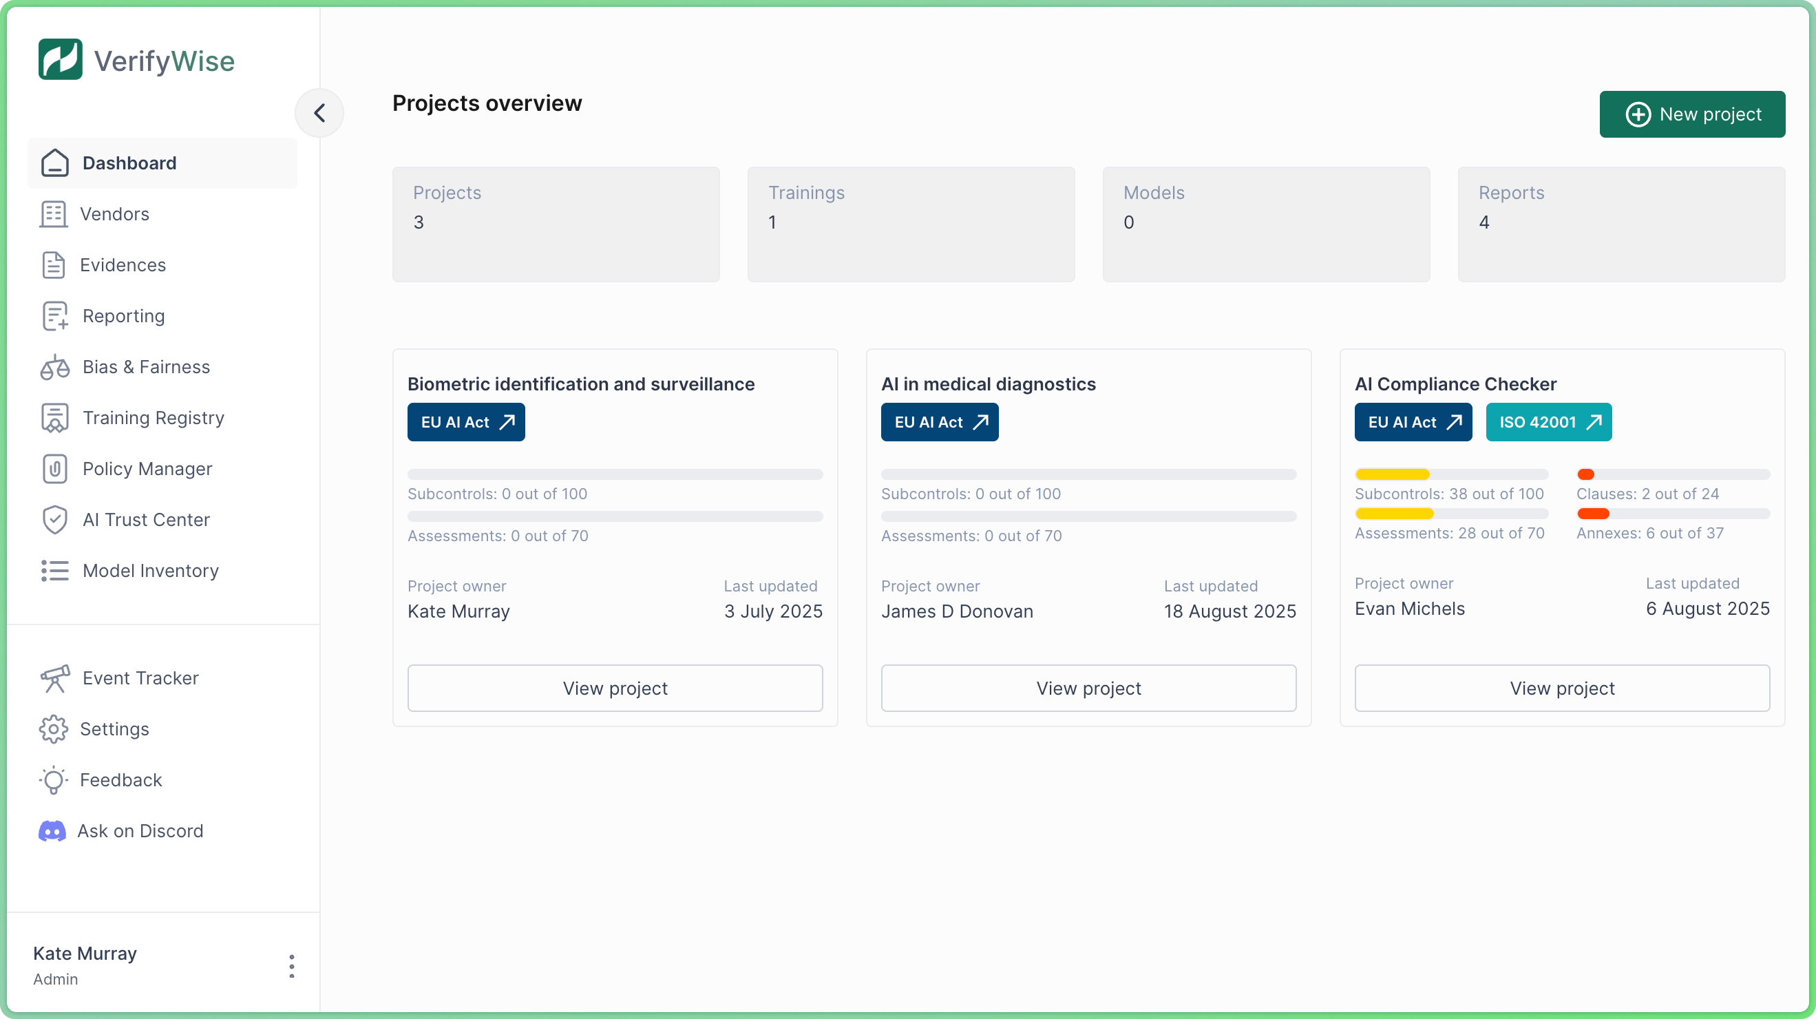Open Settings from the sidebar

(x=162, y=728)
